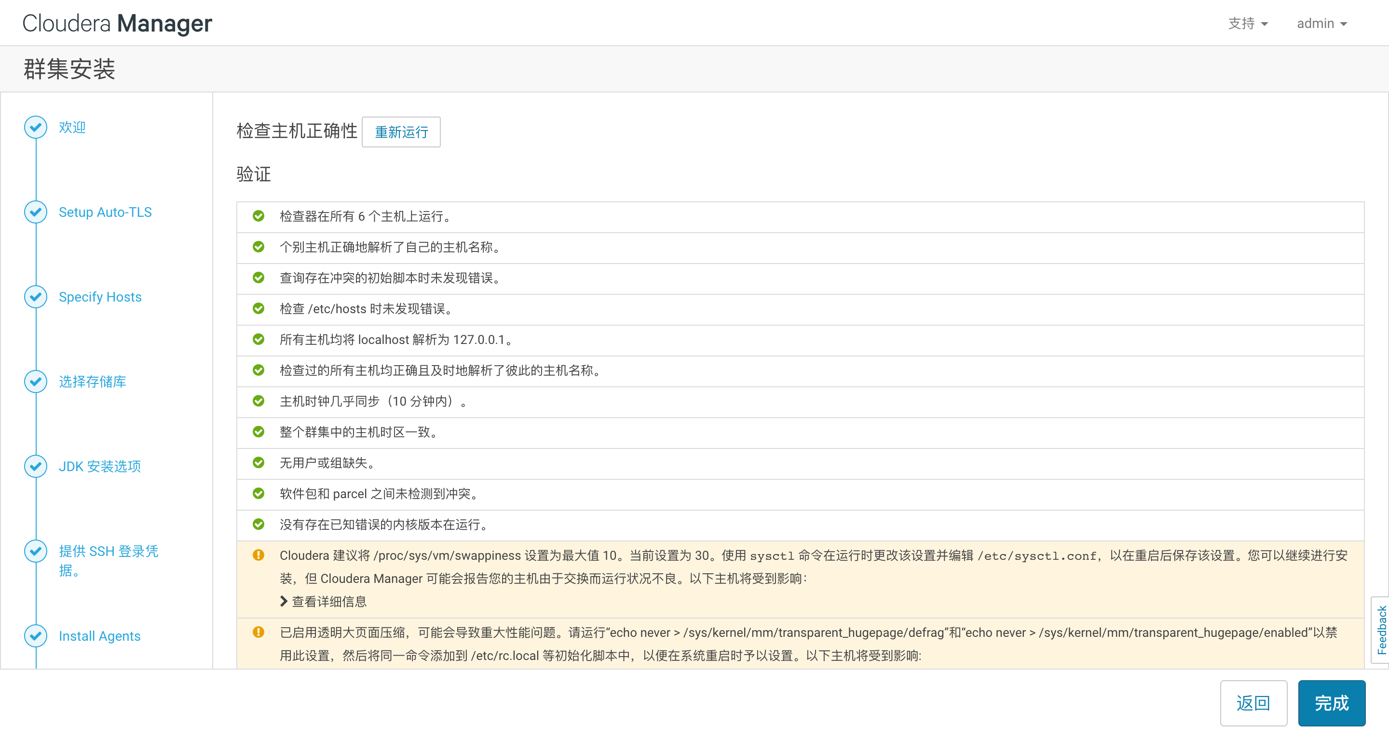The height and width of the screenshot is (738, 1389).
Task: Click the green check beside 检查 /etc/hosts 时未发现错误
Action: 259,308
